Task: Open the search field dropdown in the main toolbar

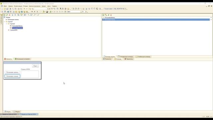Action: point(48,9)
